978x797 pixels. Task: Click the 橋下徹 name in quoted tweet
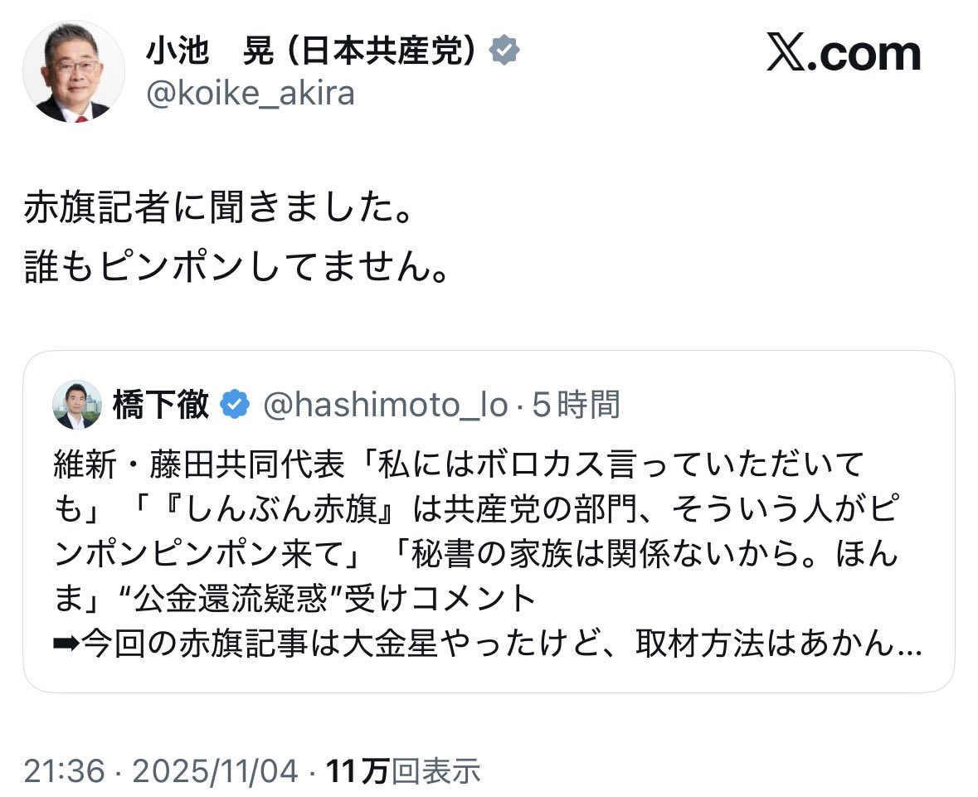(x=161, y=405)
